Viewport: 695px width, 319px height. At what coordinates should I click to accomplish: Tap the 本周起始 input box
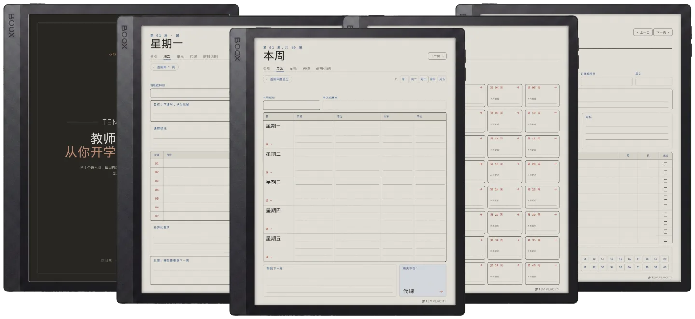point(292,105)
